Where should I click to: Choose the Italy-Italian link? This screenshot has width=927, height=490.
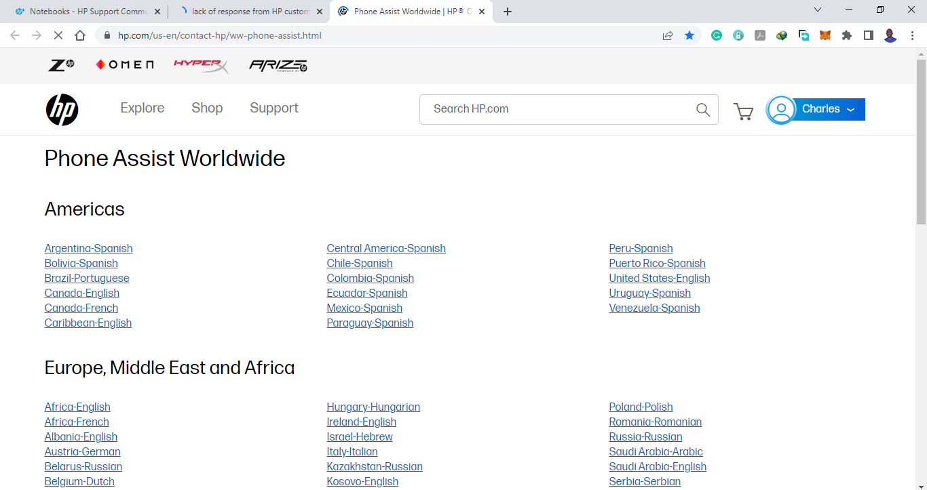pyautogui.click(x=352, y=452)
